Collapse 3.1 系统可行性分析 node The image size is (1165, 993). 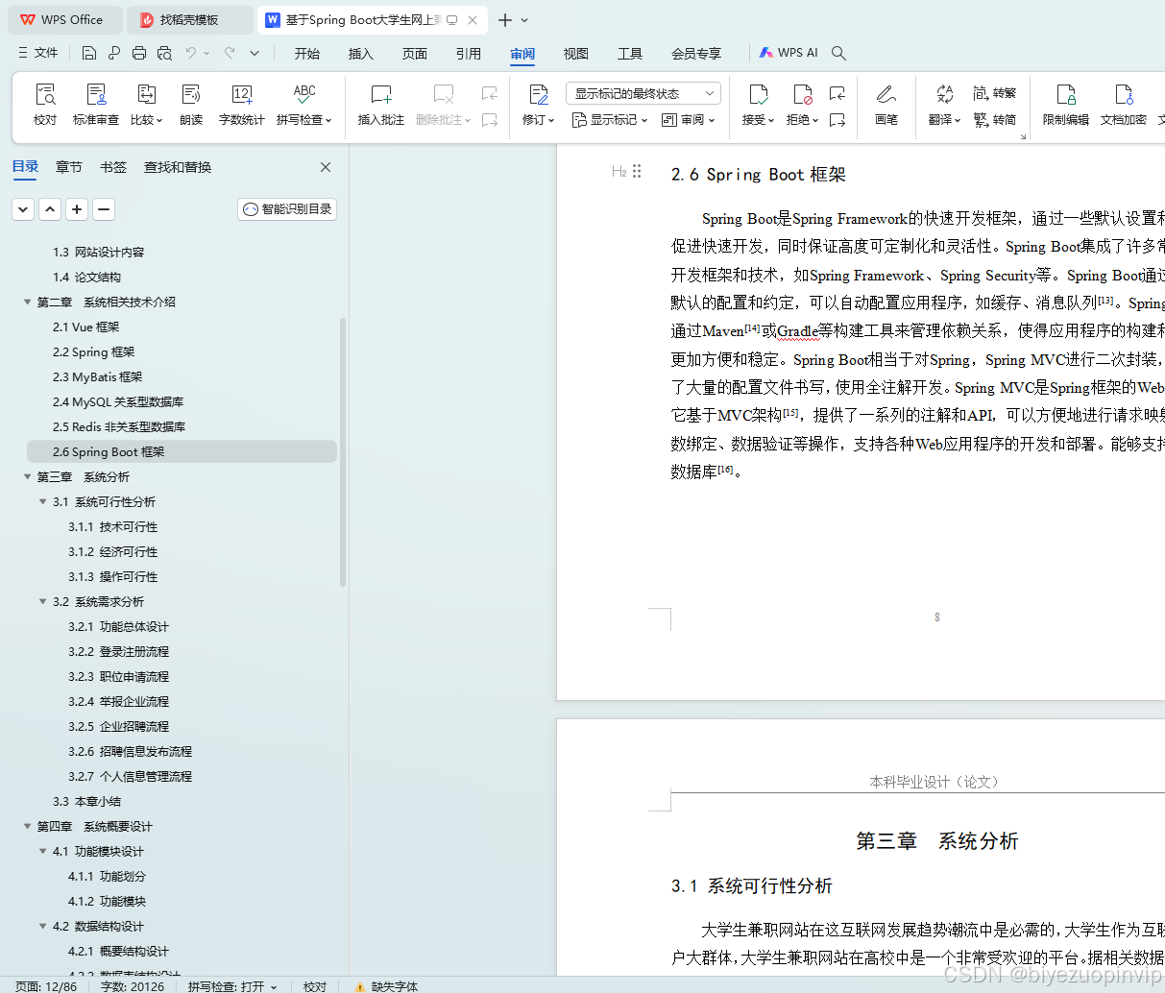[x=42, y=501]
